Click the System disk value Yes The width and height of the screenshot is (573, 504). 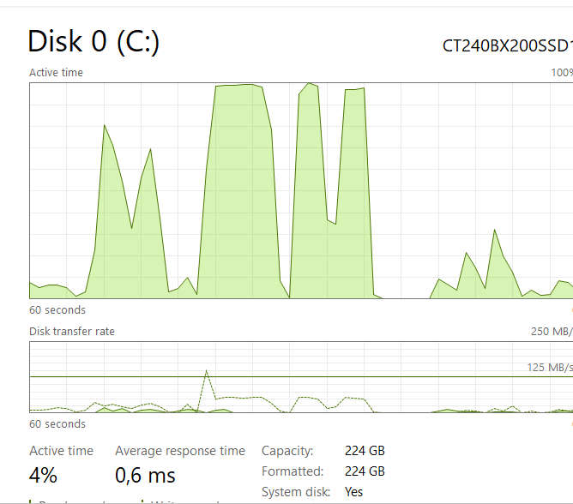[353, 492]
